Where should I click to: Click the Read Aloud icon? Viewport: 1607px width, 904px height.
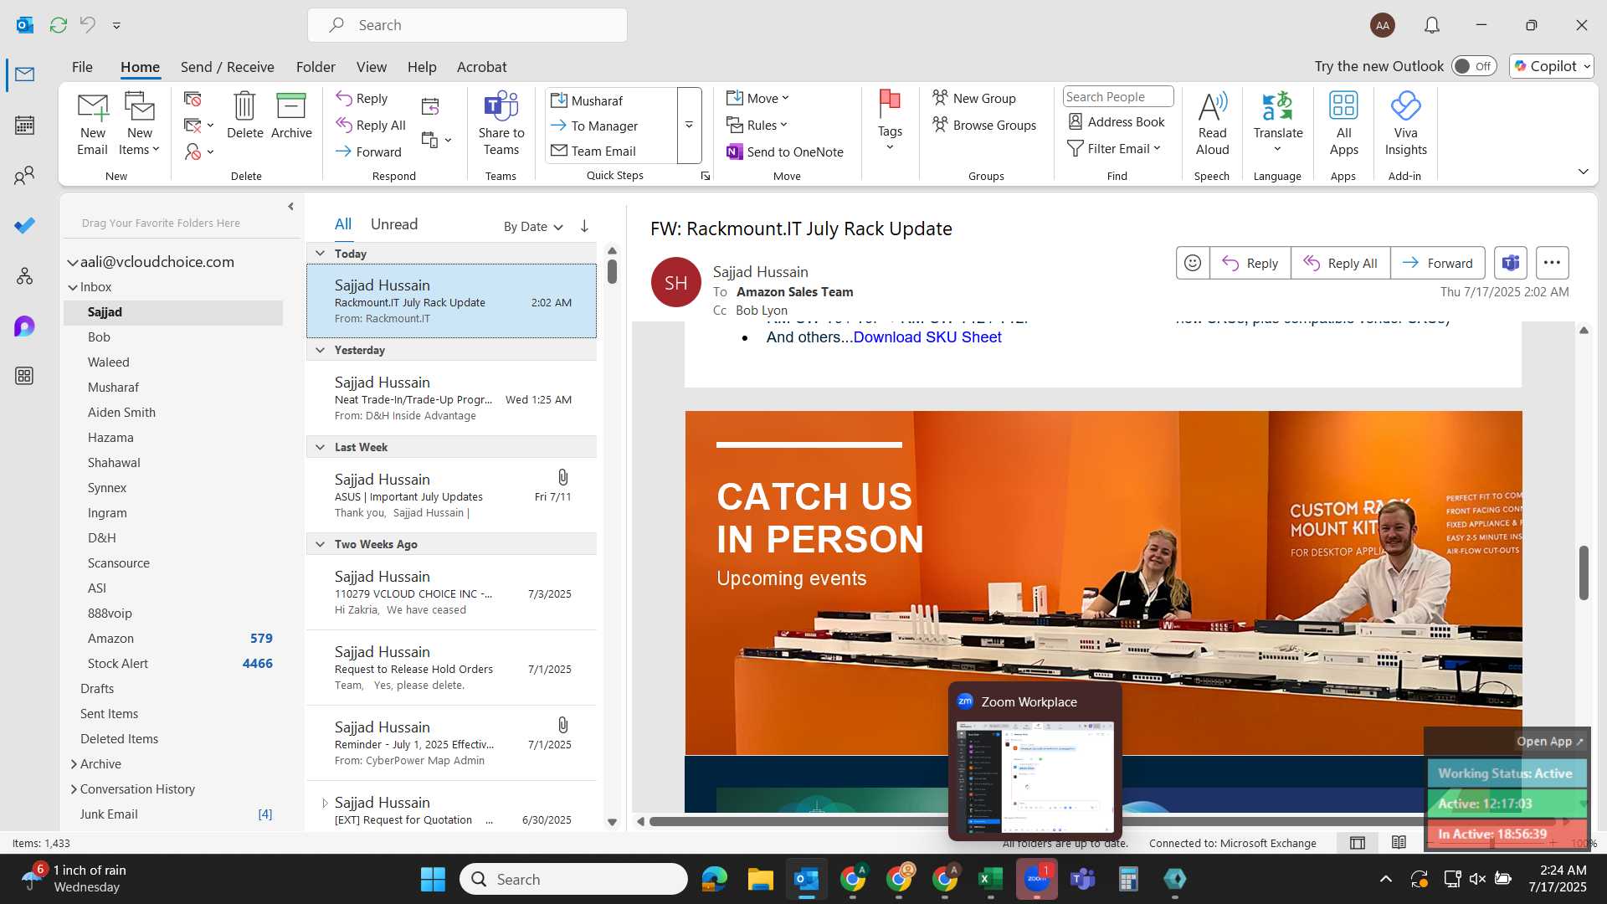pyautogui.click(x=1212, y=124)
